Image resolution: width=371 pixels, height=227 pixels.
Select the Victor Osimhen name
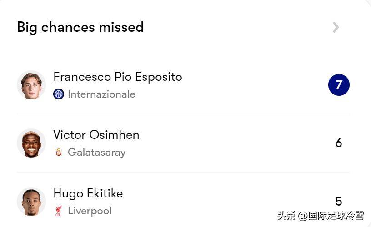click(x=96, y=135)
